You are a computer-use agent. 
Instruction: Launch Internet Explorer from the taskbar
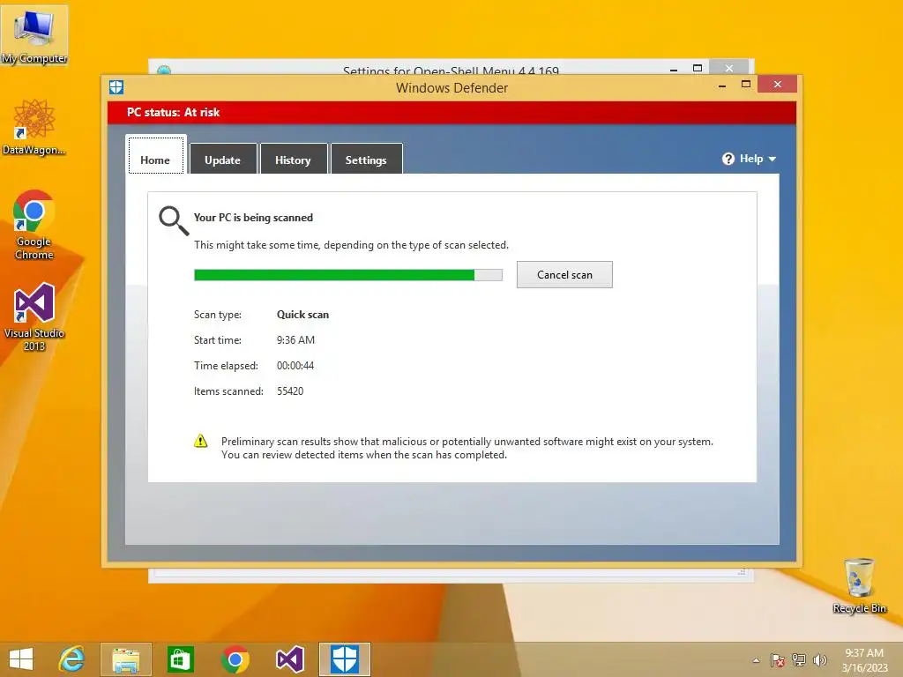click(72, 659)
